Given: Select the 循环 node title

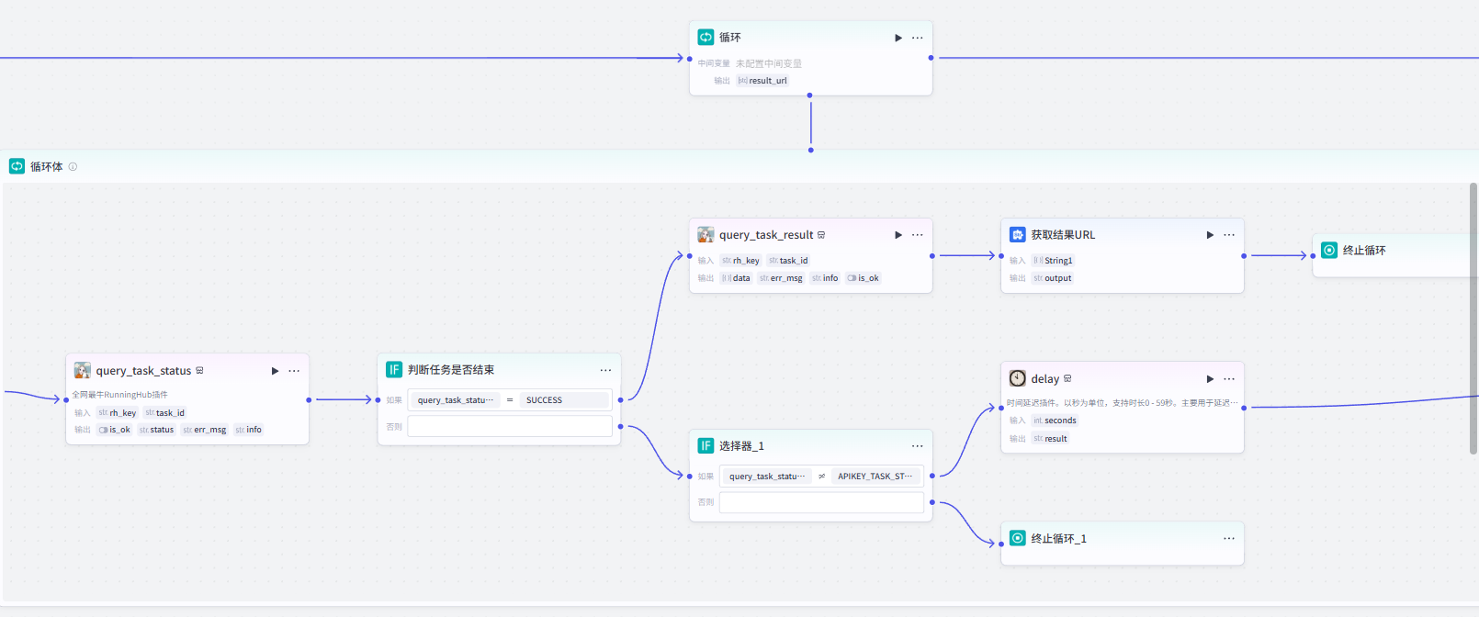Looking at the screenshot, I should 730,38.
